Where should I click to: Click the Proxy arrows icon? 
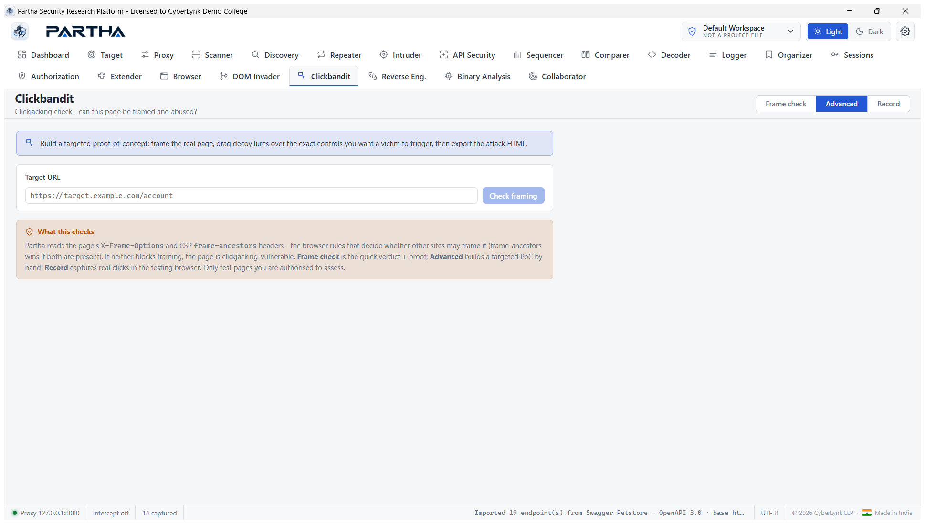[145, 55]
